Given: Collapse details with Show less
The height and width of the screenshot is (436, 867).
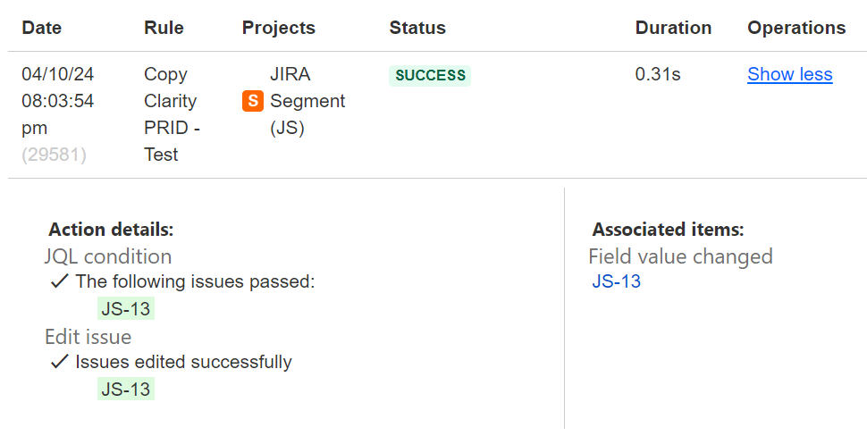Looking at the screenshot, I should point(789,74).
